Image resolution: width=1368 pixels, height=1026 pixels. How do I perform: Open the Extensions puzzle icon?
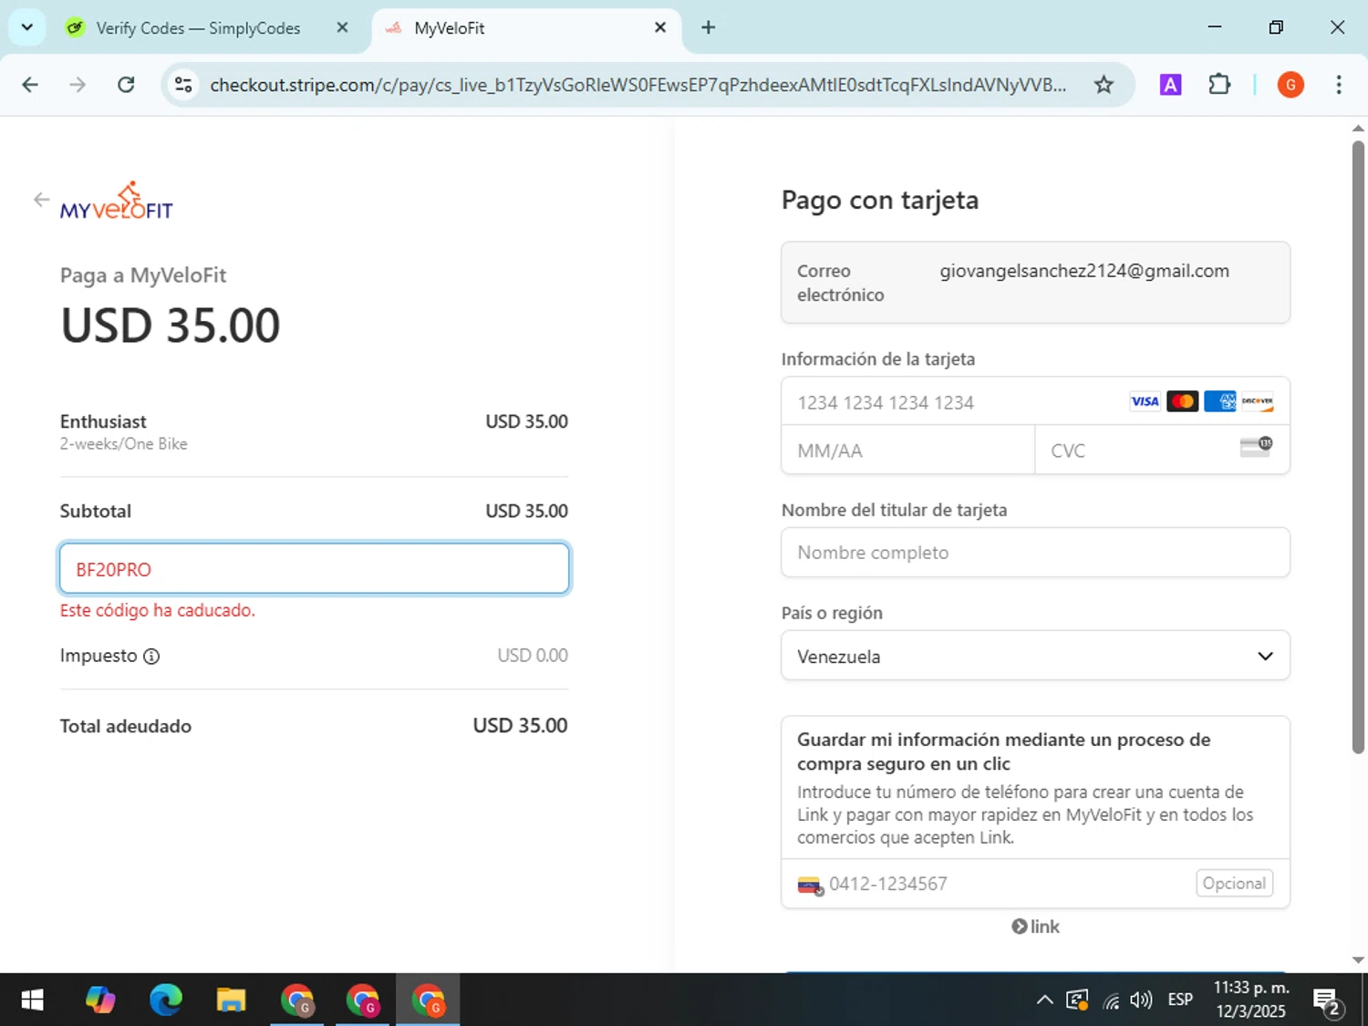coord(1219,85)
